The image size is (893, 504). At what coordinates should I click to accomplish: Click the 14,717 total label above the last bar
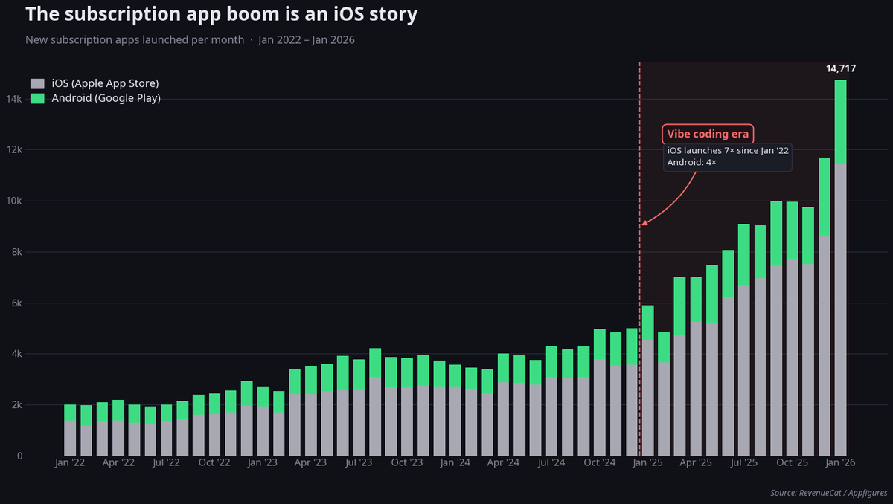pyautogui.click(x=841, y=68)
